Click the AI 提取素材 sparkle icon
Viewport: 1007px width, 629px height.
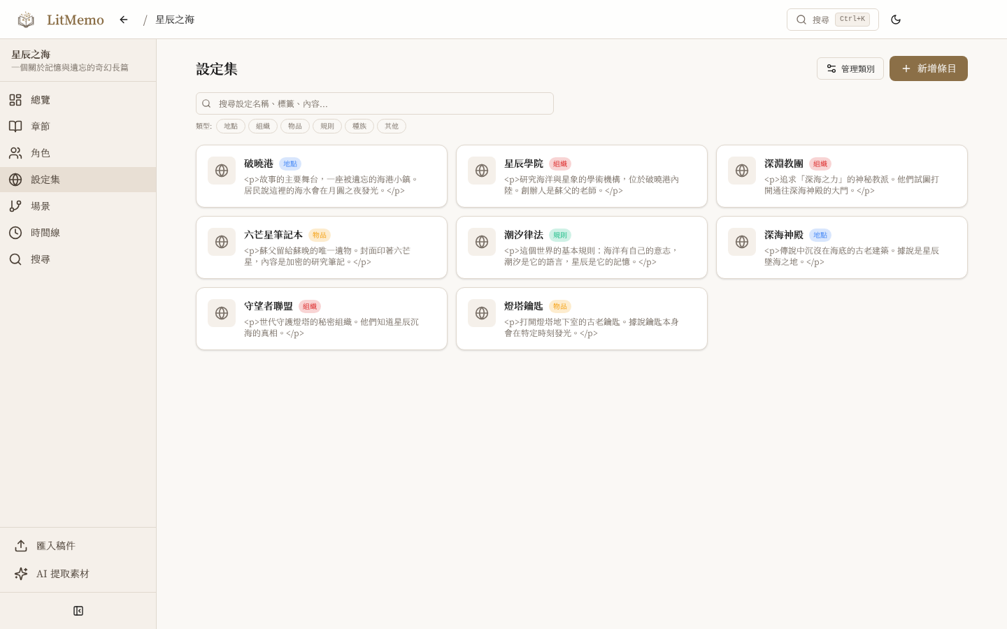tap(21, 574)
